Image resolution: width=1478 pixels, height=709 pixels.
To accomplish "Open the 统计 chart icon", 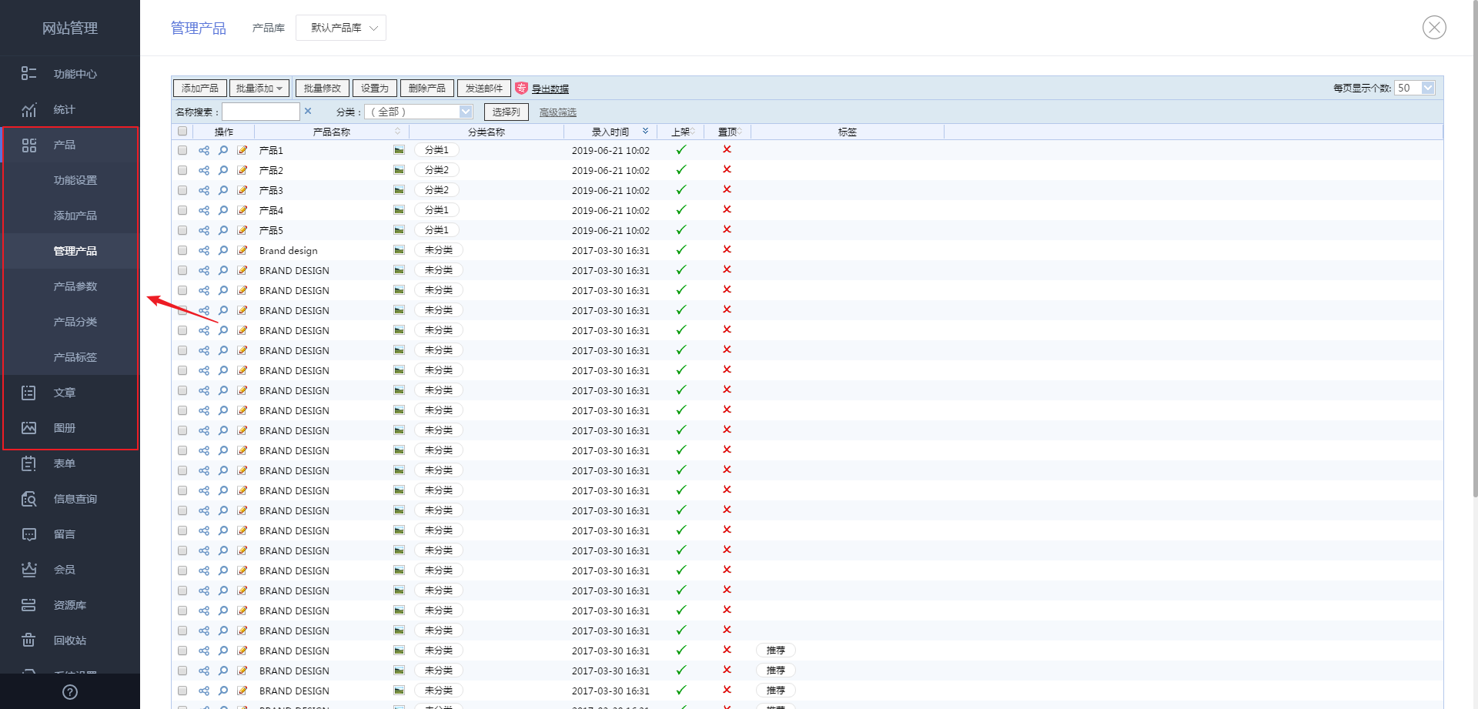I will pyautogui.click(x=28, y=109).
